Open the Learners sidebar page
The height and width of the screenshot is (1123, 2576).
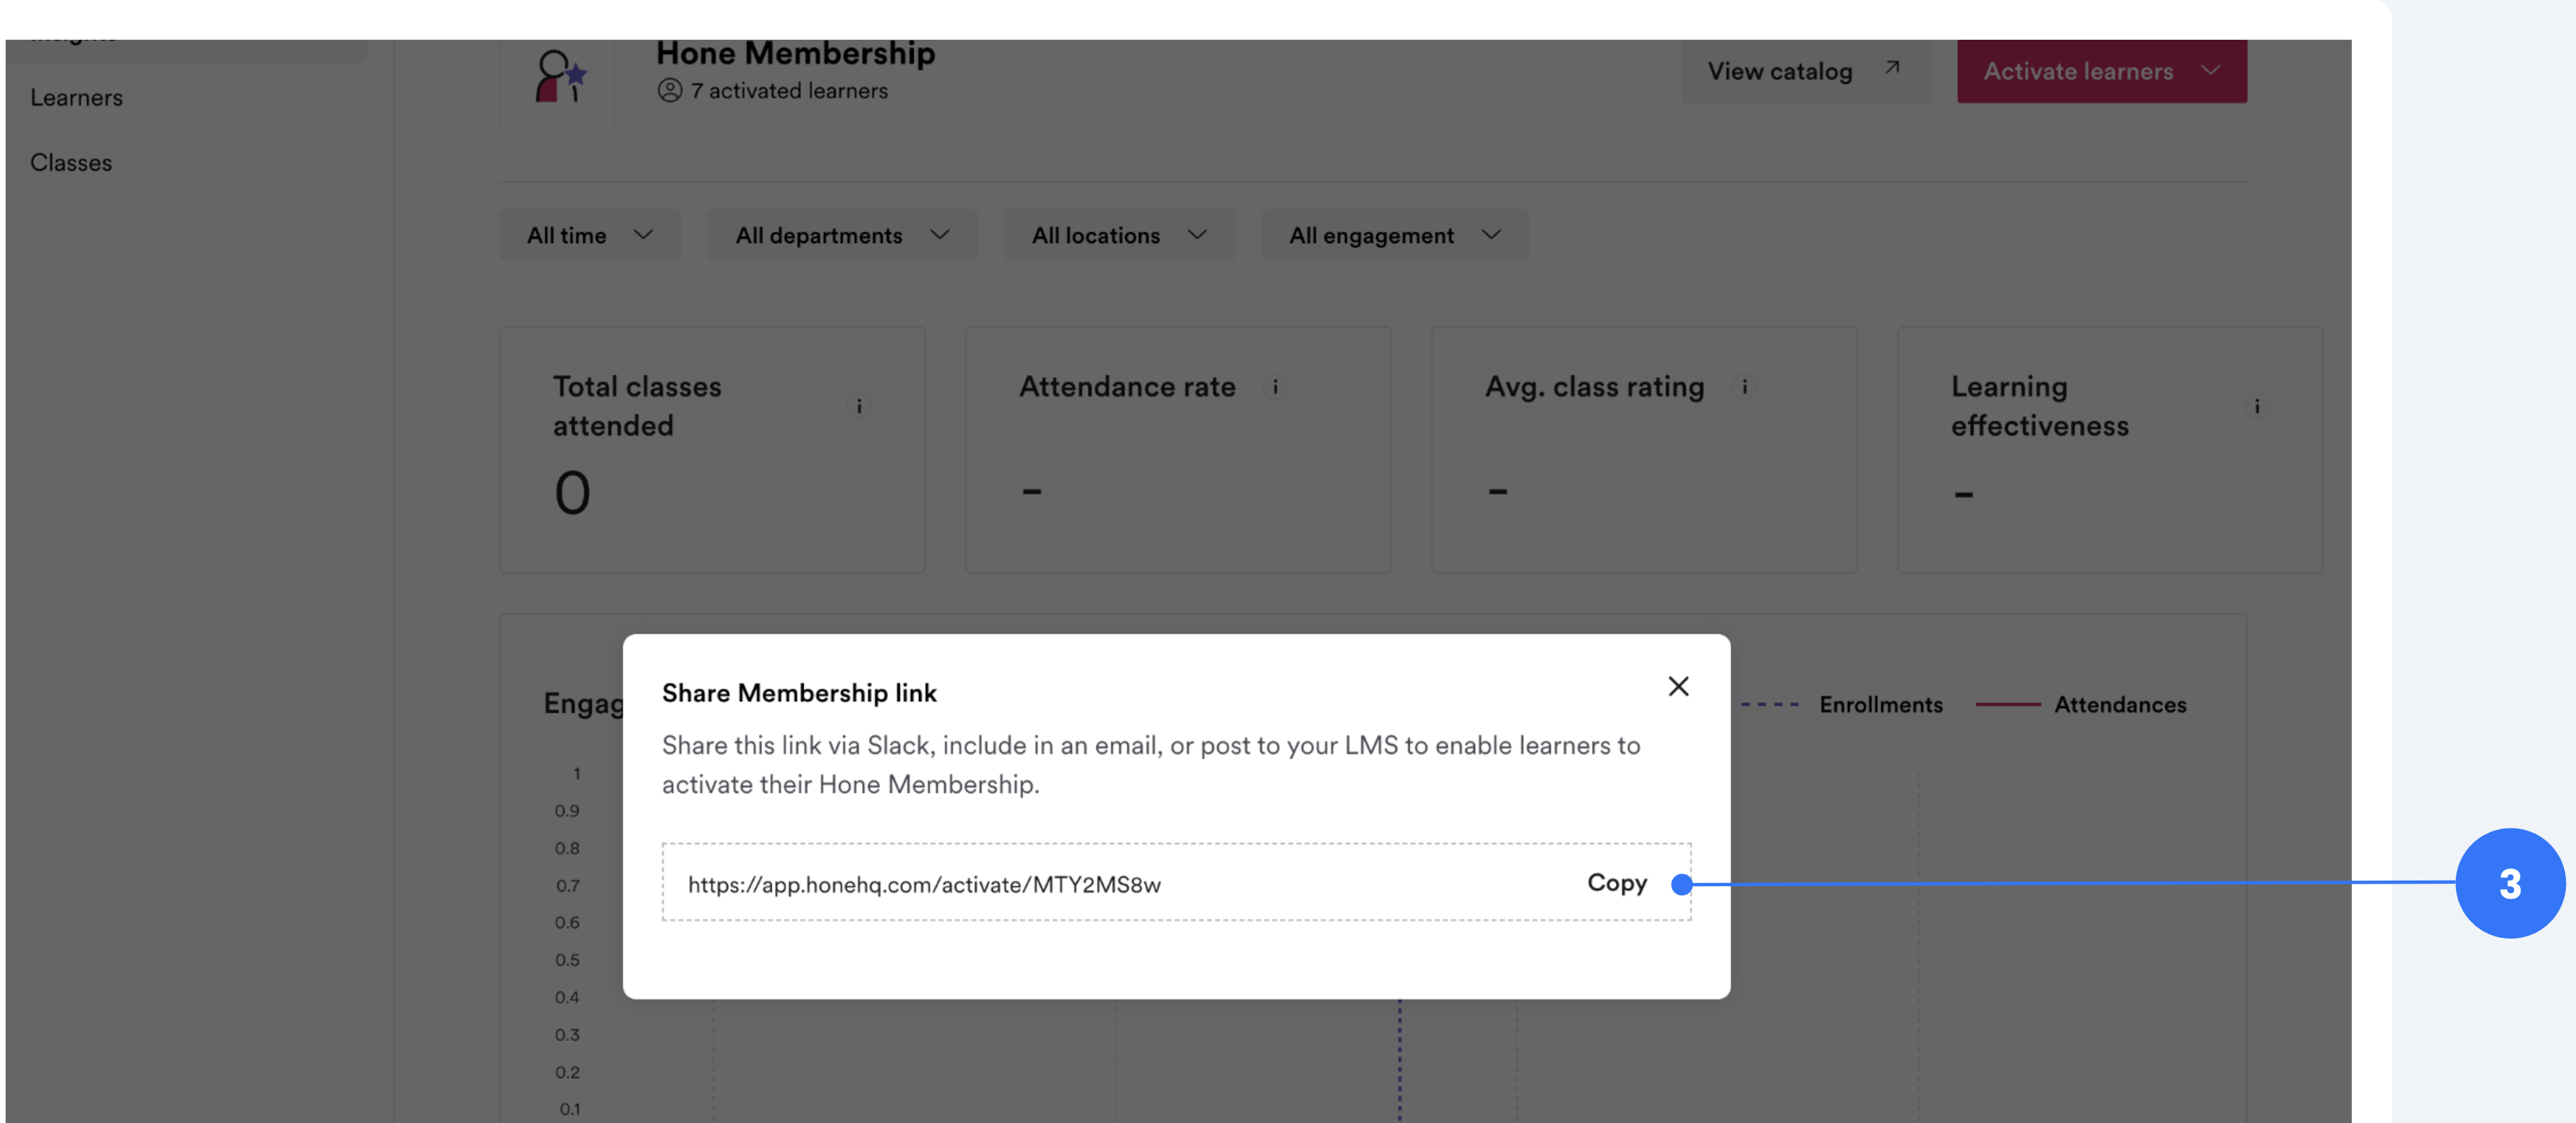(76, 97)
